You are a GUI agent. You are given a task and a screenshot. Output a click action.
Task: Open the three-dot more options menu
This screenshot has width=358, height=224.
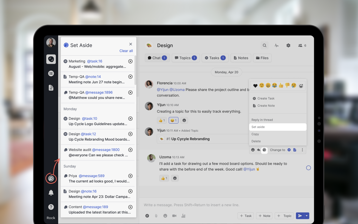pyautogui.click(x=302, y=150)
